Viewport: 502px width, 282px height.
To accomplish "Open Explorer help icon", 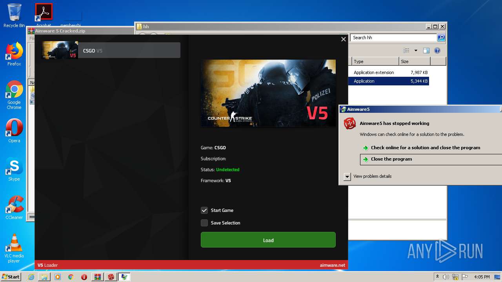I will point(437,51).
